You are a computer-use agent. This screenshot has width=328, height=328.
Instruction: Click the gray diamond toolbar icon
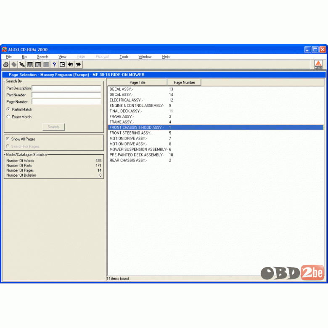point(14,65)
